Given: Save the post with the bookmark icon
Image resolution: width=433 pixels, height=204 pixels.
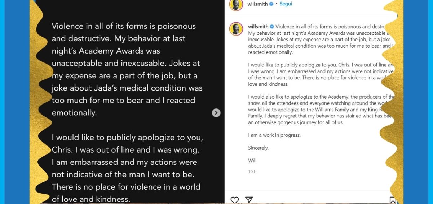Looking at the screenshot, I should 393,200.
